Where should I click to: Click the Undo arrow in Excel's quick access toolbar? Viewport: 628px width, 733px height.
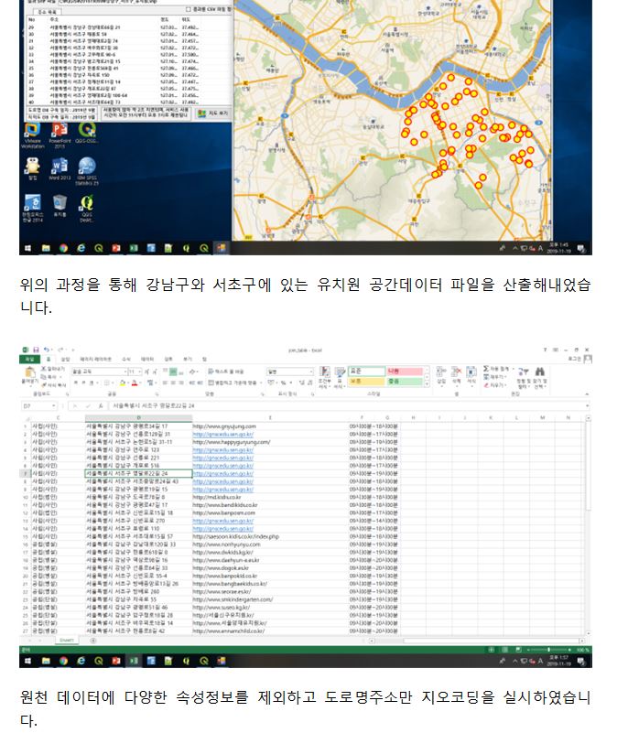click(47, 350)
